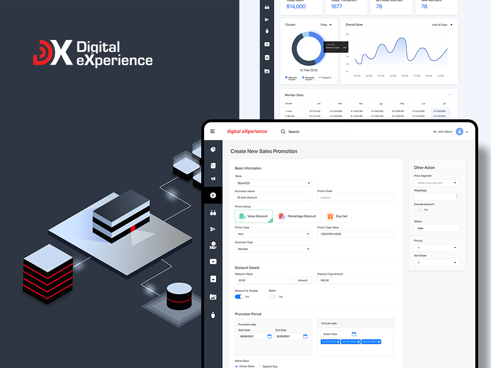Click the hamburger menu icon in header
This screenshot has height=368, width=491.
click(x=213, y=131)
